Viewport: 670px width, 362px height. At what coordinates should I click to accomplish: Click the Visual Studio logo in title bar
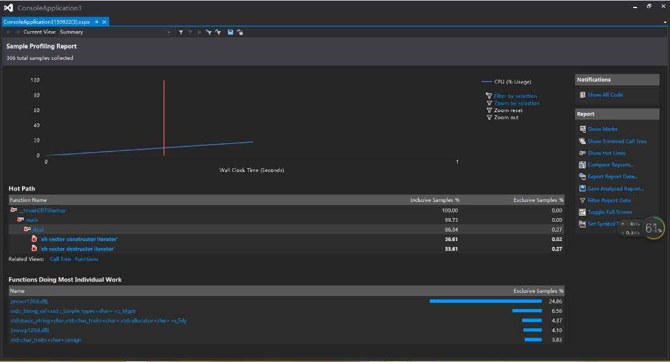tap(8, 7)
